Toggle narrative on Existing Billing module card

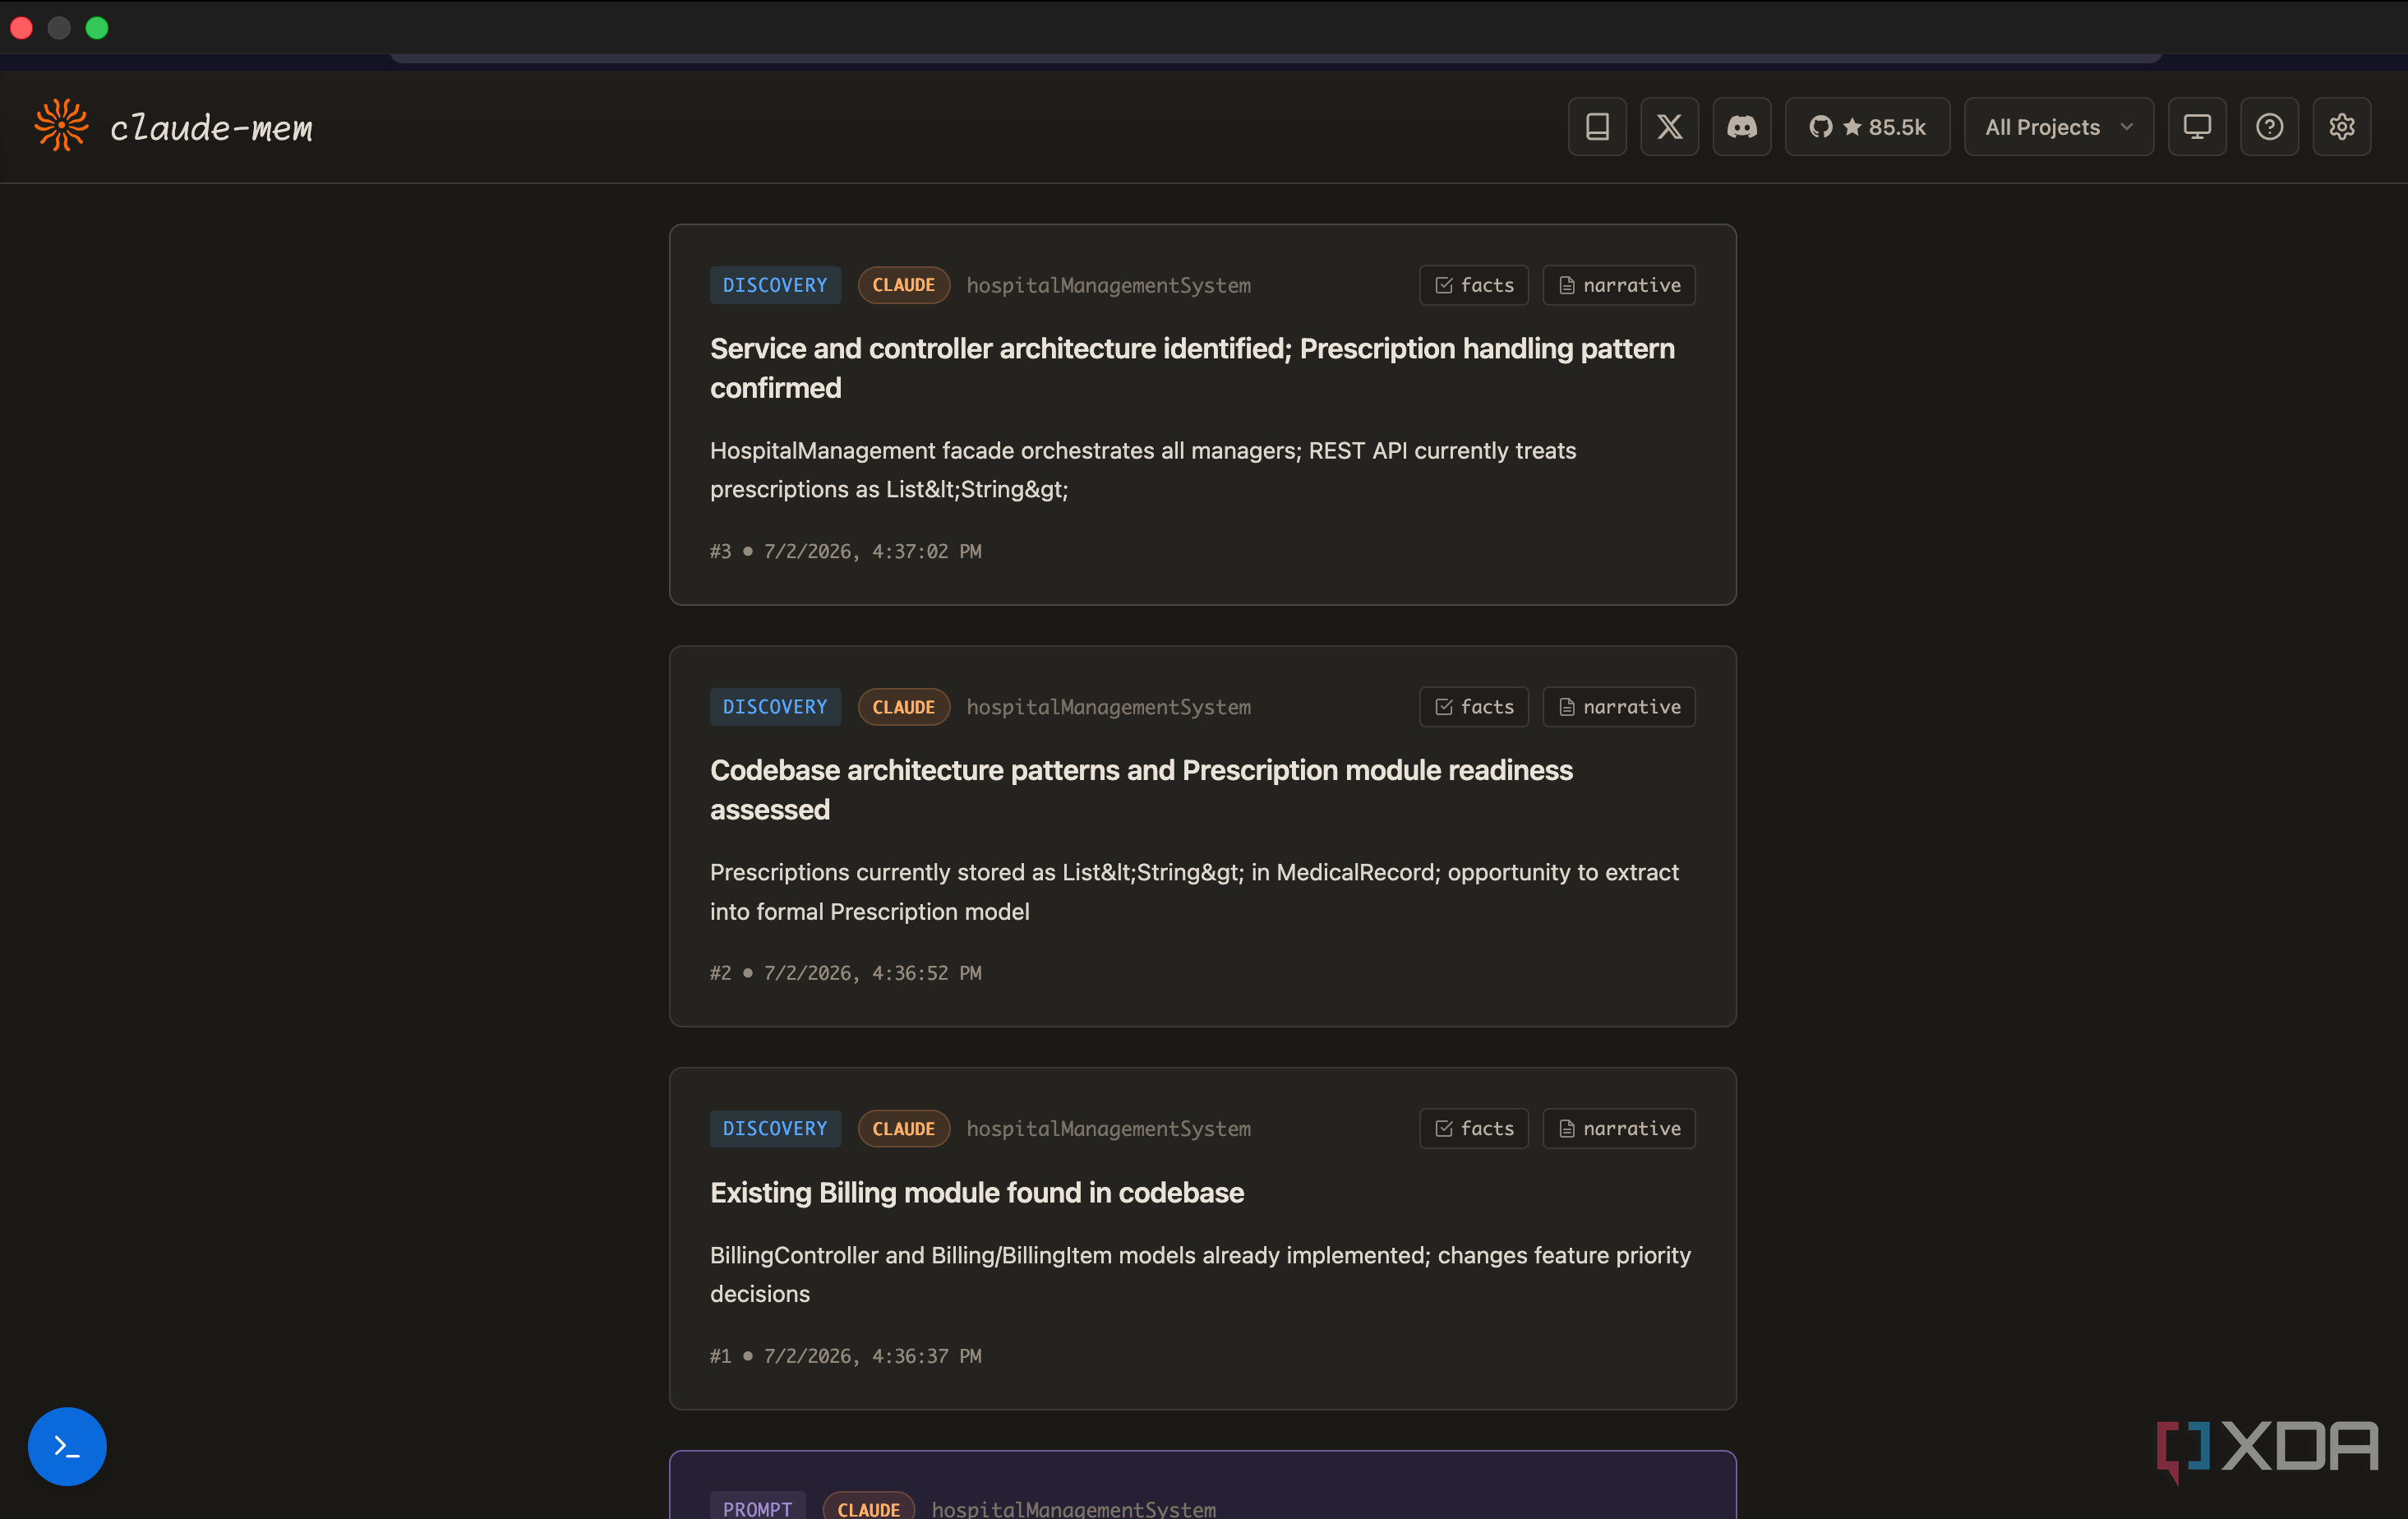click(x=1619, y=1128)
